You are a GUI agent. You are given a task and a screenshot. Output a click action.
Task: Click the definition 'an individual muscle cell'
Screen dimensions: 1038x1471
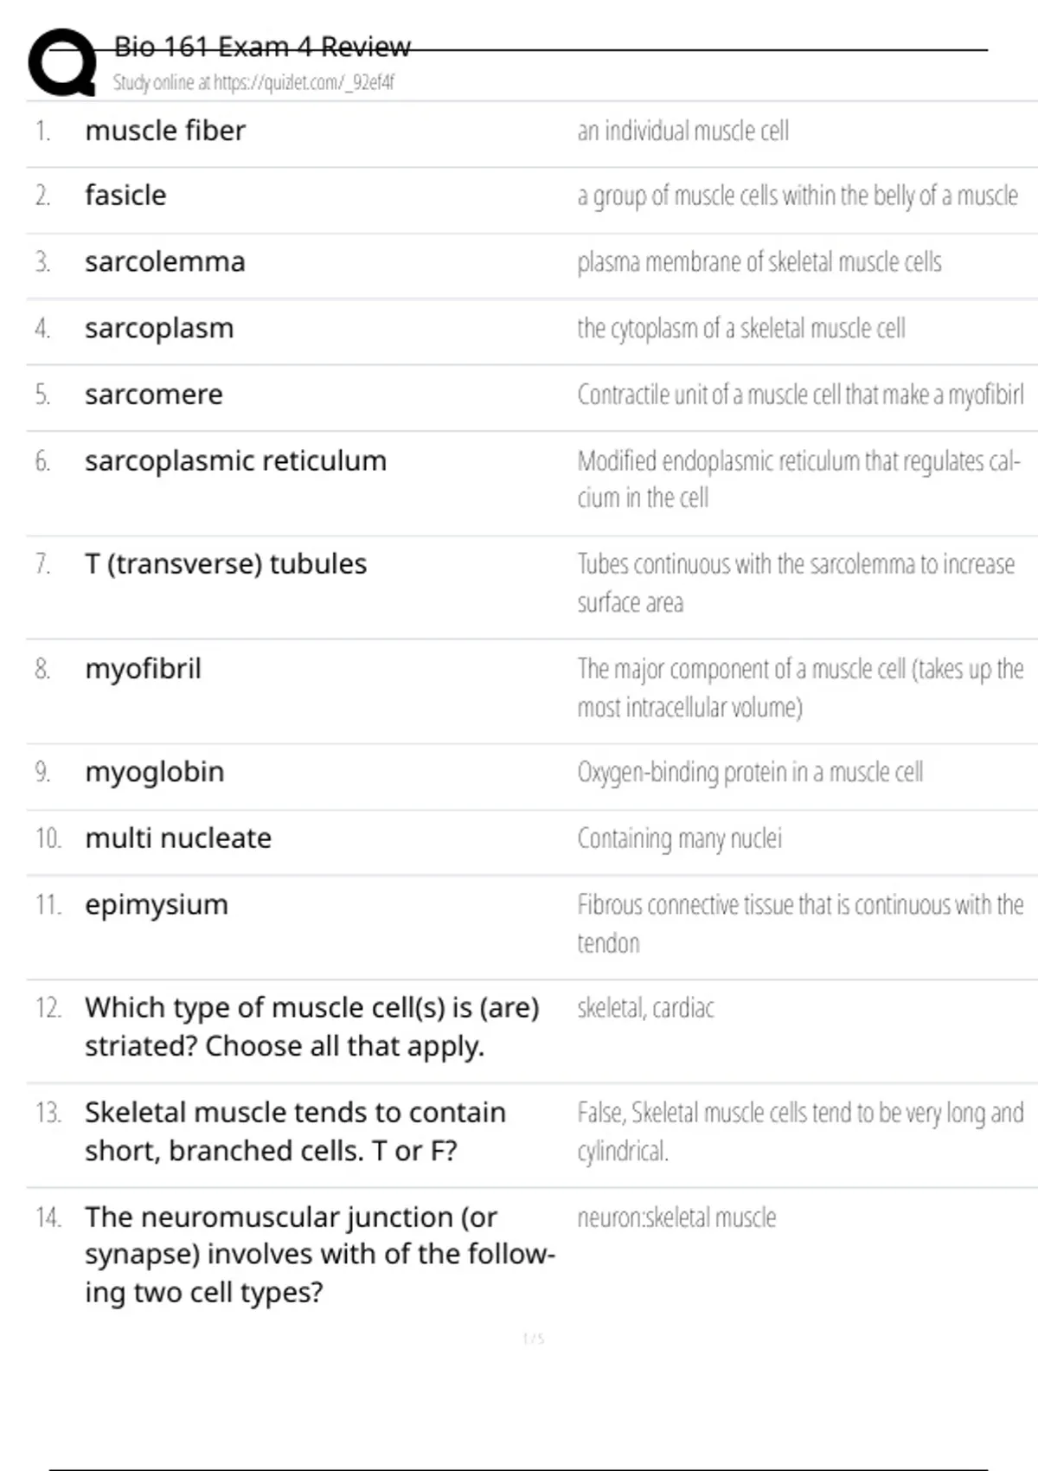pos(682,131)
